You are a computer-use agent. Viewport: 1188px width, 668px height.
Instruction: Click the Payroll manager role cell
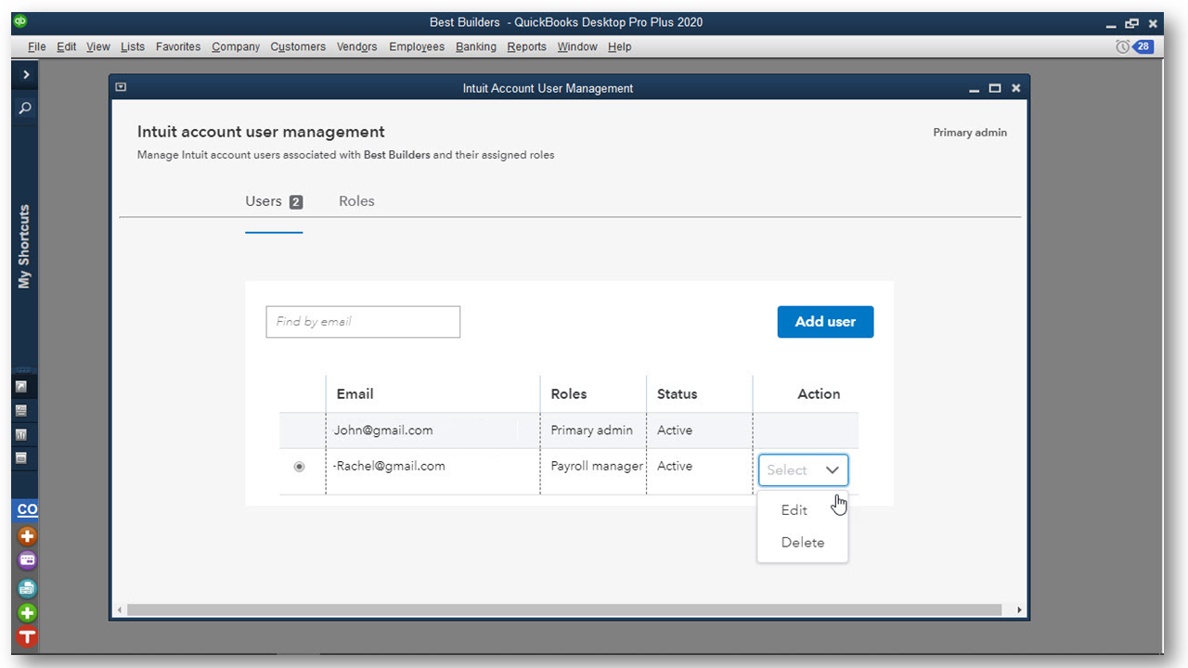(x=597, y=466)
